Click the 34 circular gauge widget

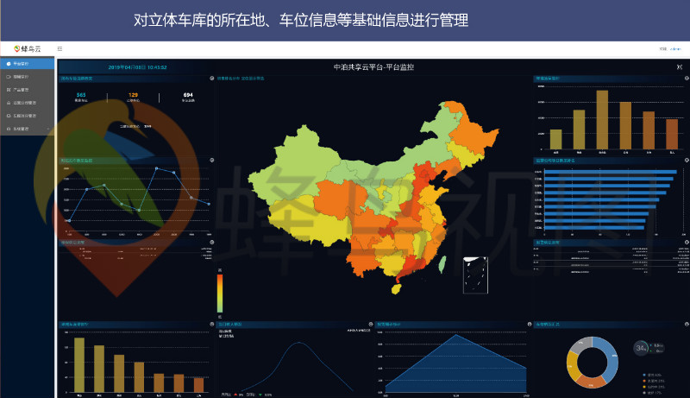pos(641,348)
